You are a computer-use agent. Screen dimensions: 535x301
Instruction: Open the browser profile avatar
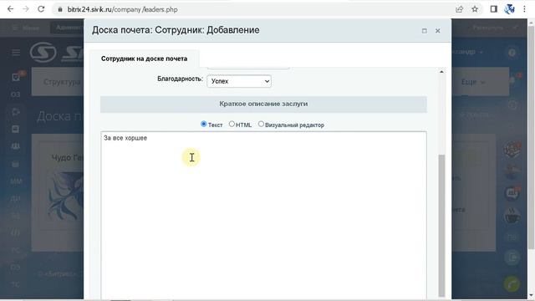click(x=509, y=9)
